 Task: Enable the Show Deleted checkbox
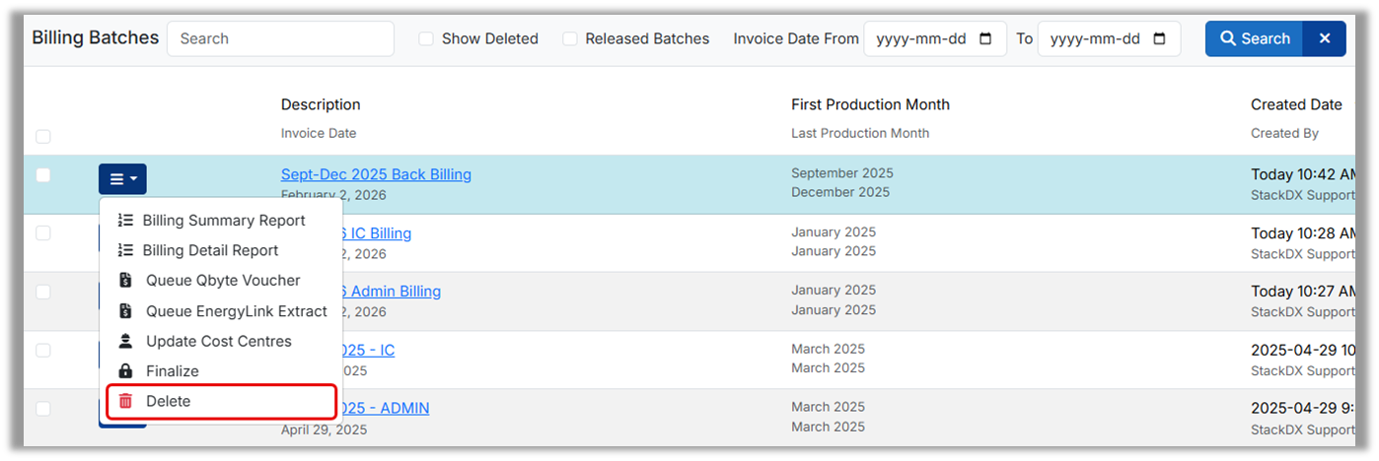coord(426,38)
